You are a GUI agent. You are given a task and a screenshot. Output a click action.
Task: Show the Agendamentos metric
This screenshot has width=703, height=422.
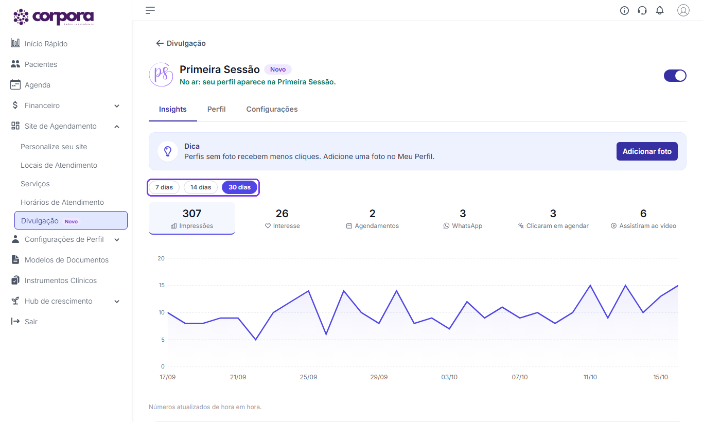click(373, 218)
